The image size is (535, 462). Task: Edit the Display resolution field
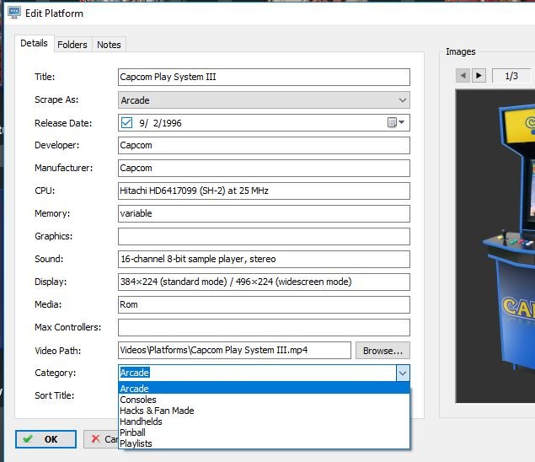[264, 282]
